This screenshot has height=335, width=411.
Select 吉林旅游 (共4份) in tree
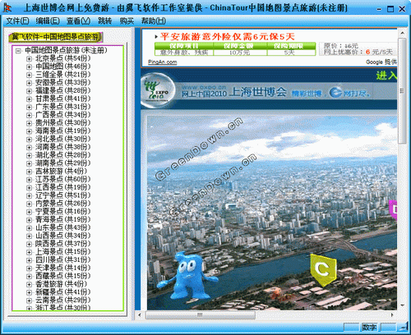tap(61, 172)
